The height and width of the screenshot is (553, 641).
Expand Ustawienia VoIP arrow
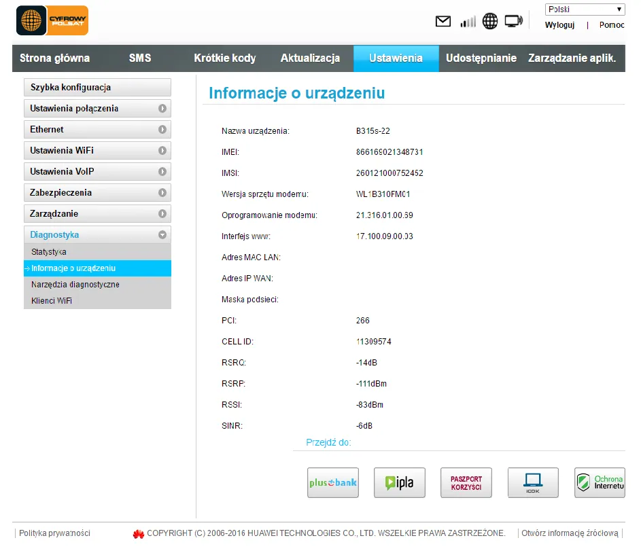(162, 171)
